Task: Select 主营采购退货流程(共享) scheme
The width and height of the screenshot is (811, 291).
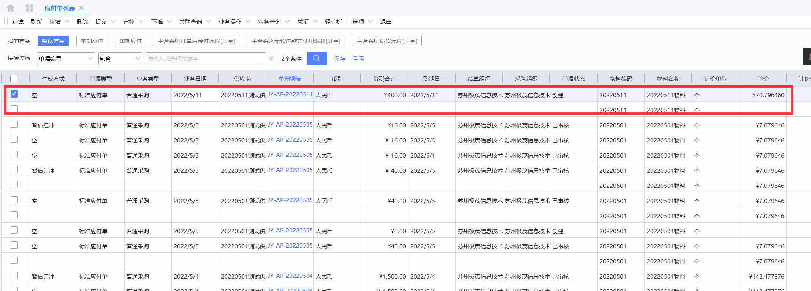Action: [x=387, y=41]
